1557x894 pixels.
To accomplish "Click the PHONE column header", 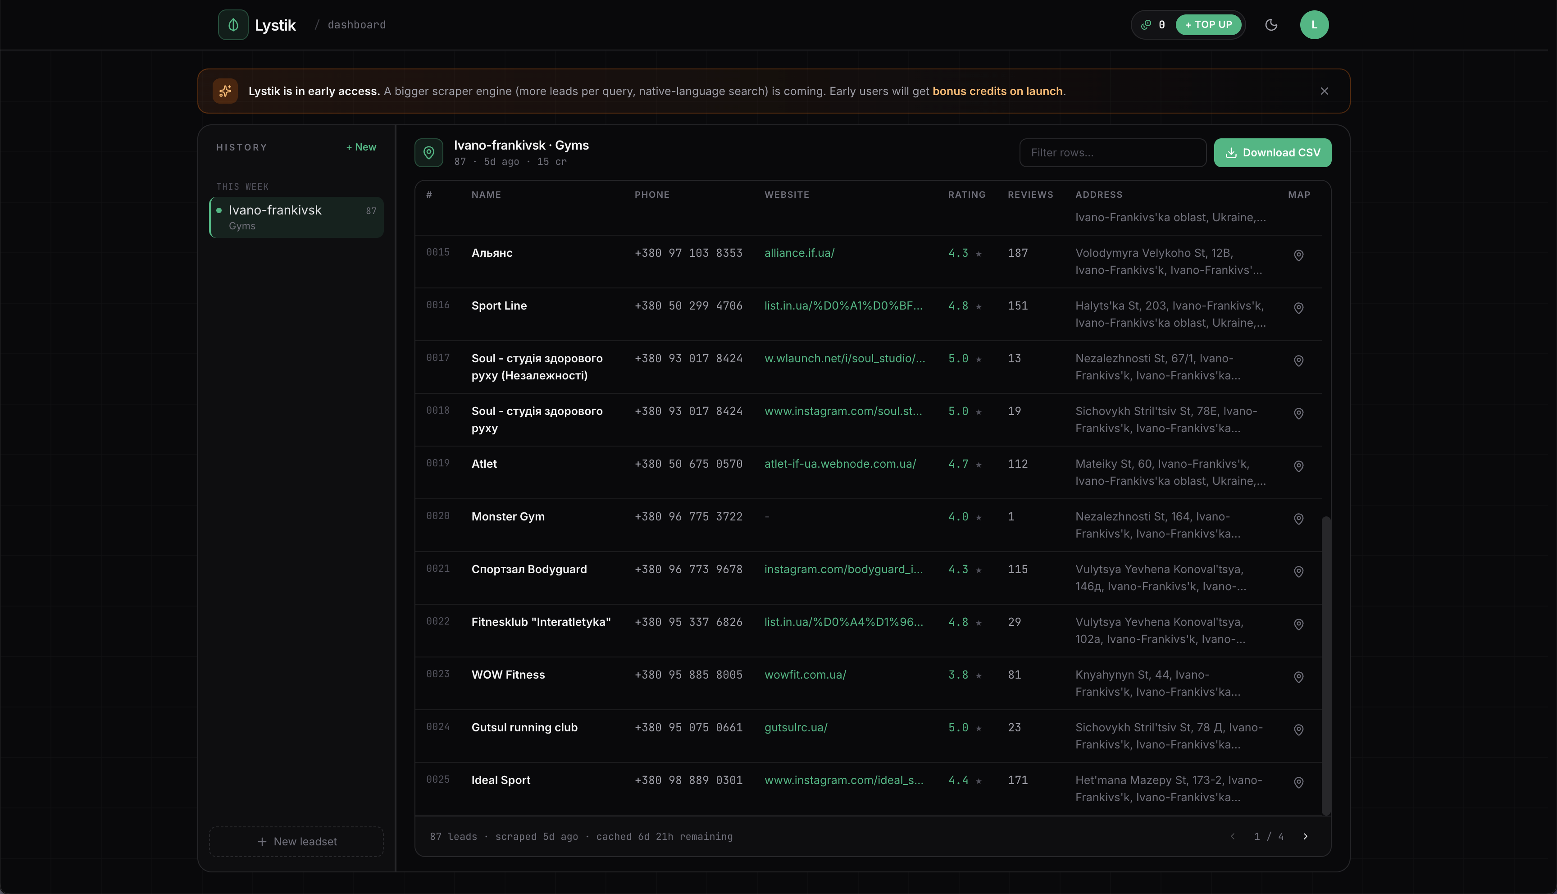I will (652, 195).
